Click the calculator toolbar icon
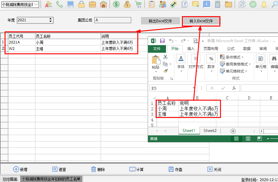 tap(218, 4)
